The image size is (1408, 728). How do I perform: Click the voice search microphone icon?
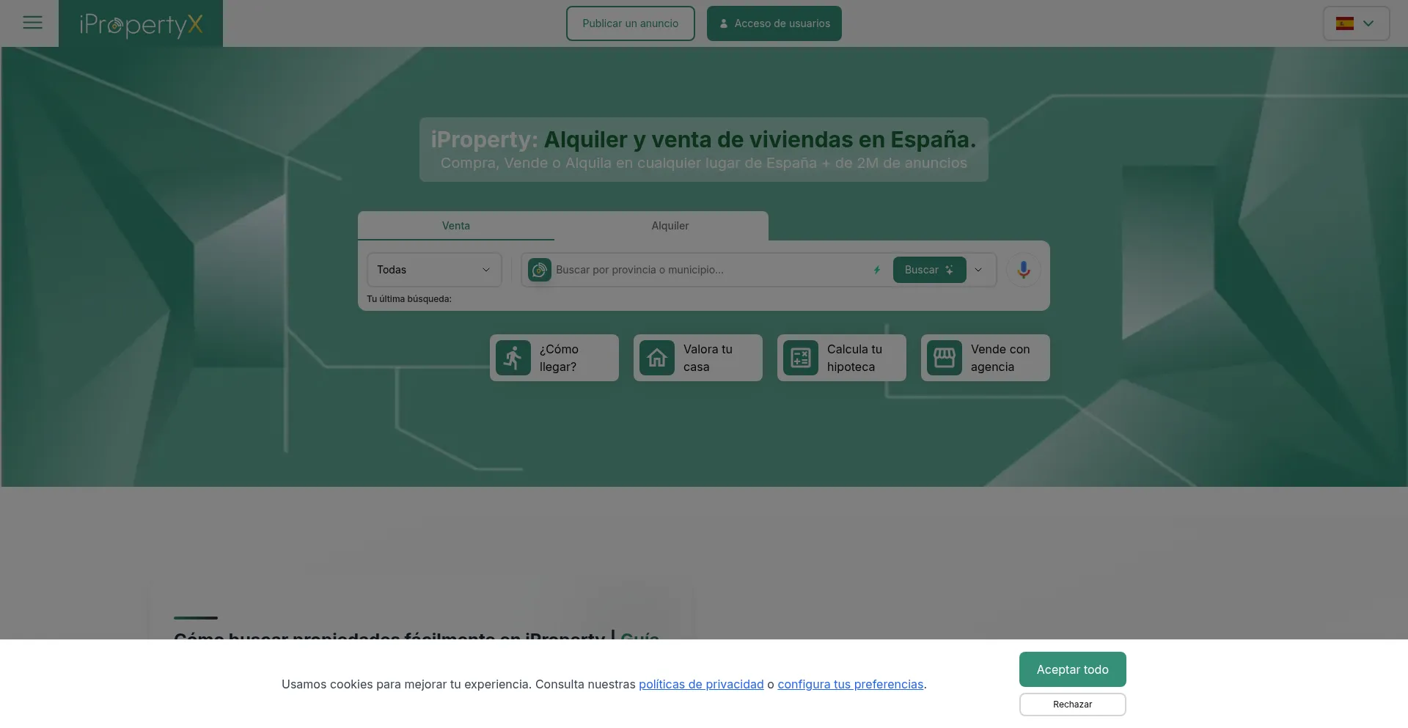pyautogui.click(x=1024, y=270)
